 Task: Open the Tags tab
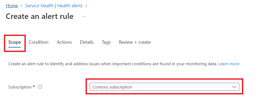106,42
